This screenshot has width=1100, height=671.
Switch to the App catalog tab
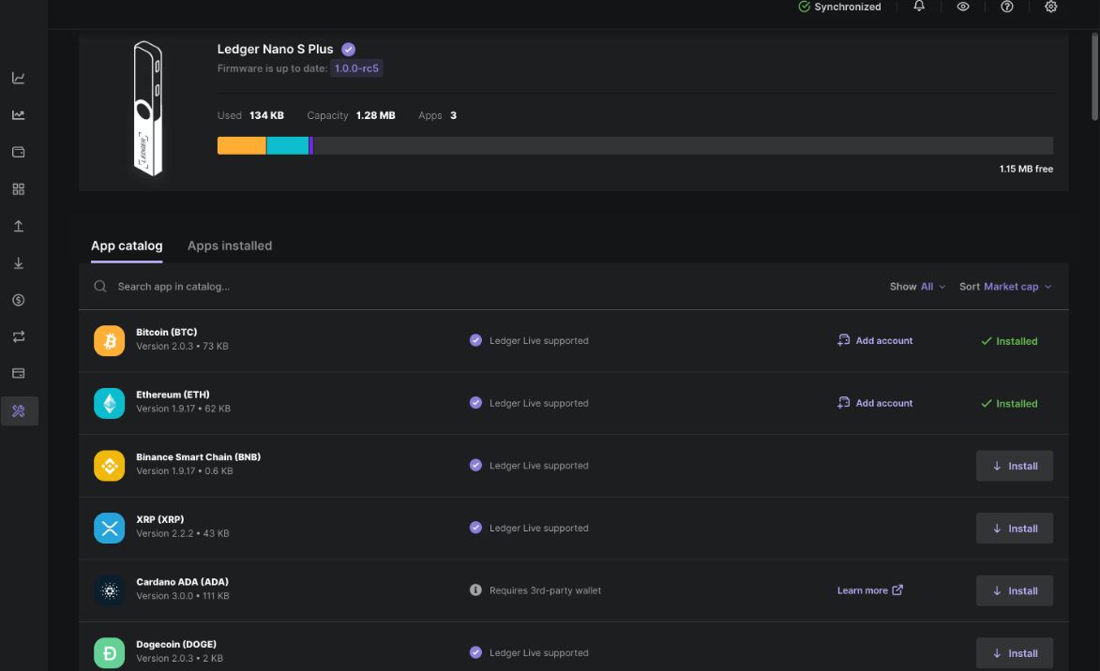click(127, 246)
